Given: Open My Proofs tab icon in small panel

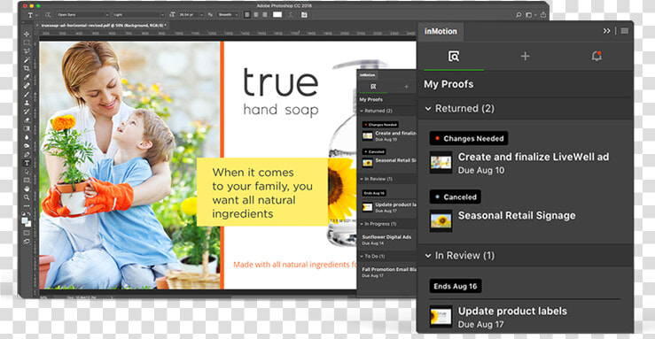Looking at the screenshot, I should click(373, 87).
